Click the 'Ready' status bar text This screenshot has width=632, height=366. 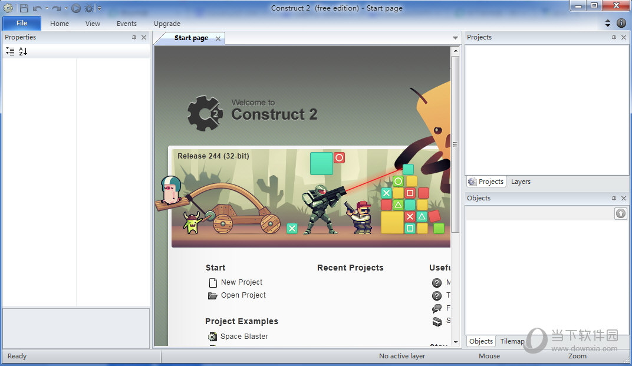point(17,356)
